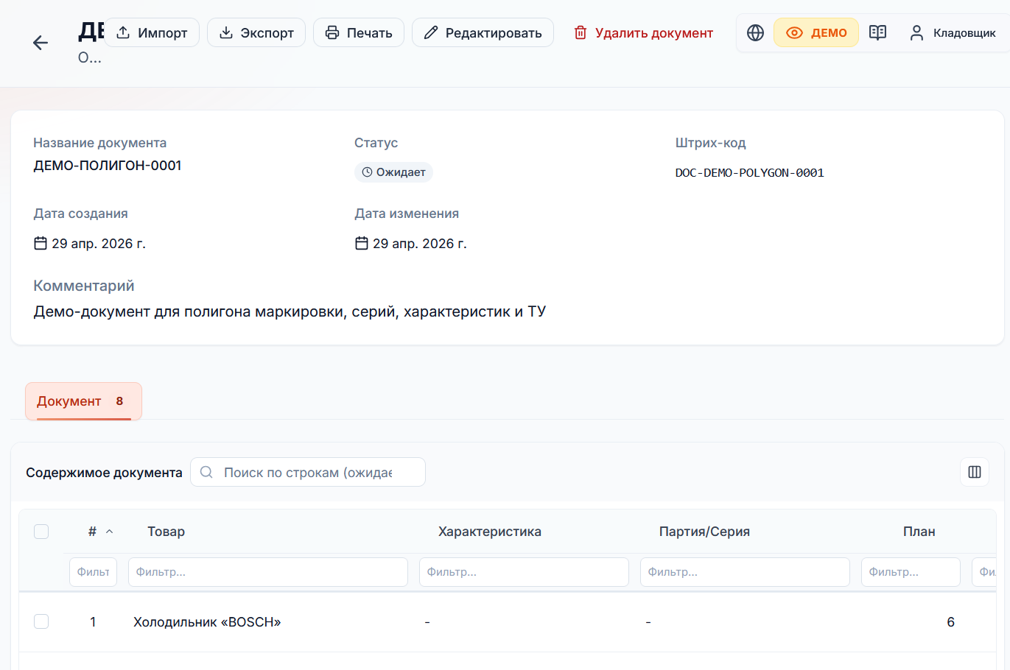Screen dimensions: 1010x670
Task: Sort by the Партия/Серия column header
Action: [704, 532]
